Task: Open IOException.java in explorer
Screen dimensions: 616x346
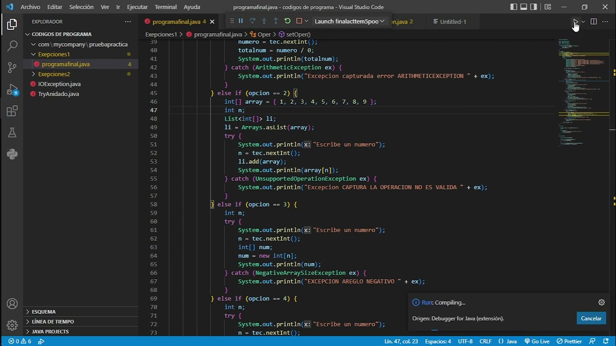Action: coord(81,84)
